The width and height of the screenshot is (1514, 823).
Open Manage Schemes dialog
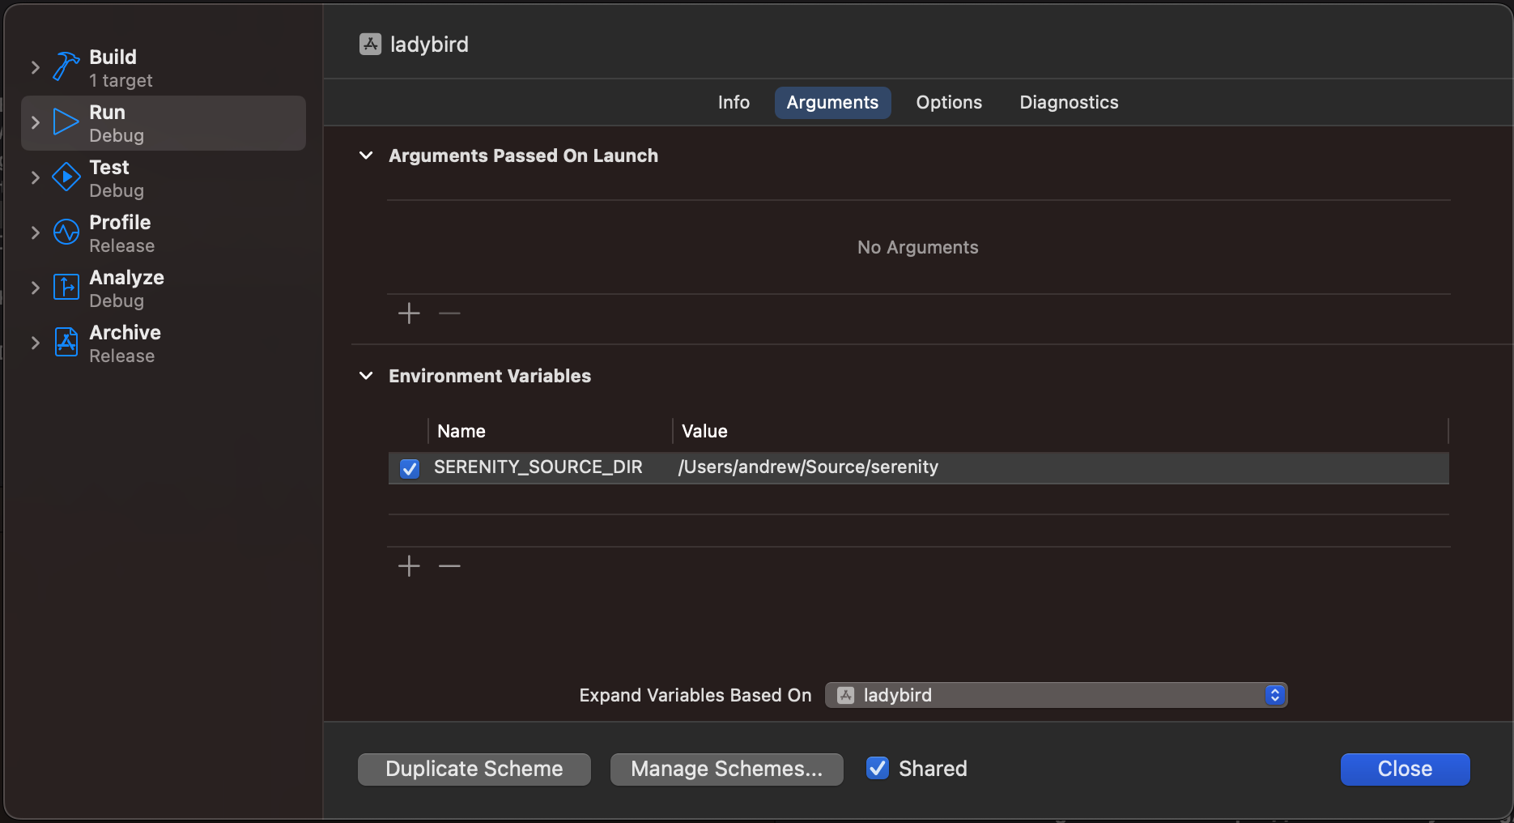(726, 769)
